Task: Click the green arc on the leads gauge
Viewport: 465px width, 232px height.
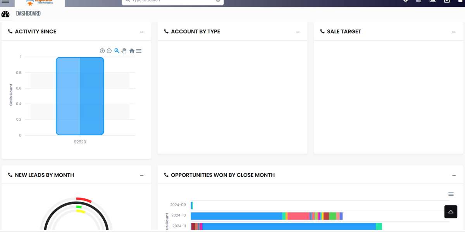Action: click(79, 207)
